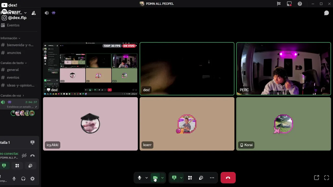Mute microphone in user panel

click(x=14, y=179)
